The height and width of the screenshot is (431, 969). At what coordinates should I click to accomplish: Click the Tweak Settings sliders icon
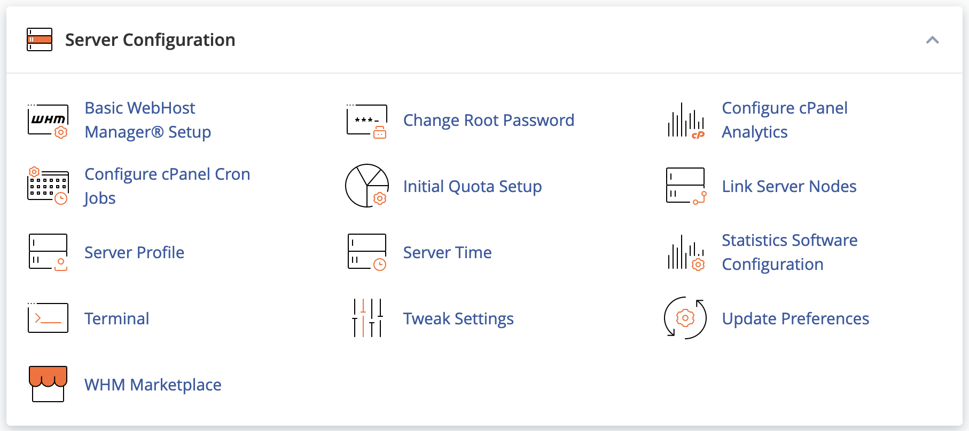click(x=368, y=318)
